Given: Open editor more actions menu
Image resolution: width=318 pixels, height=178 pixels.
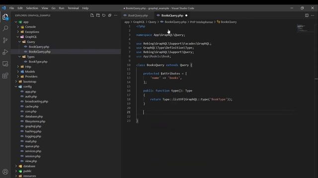Looking at the screenshot, I should (x=313, y=15).
